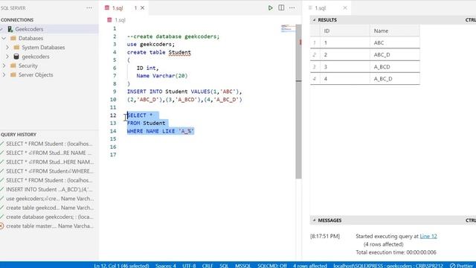Run the query with the play icon
This screenshot has height=268, width=476.
click(x=270, y=8)
